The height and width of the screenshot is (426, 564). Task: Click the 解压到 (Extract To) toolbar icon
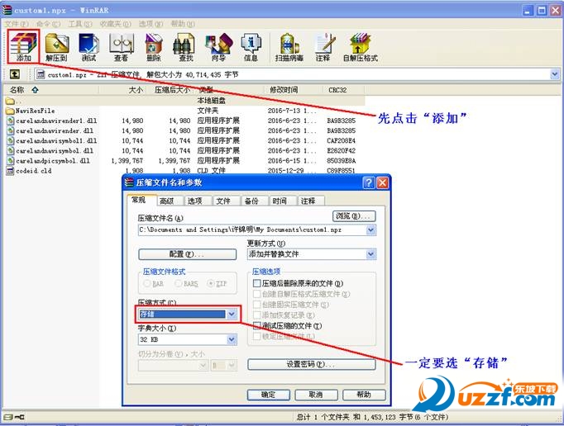click(56, 47)
